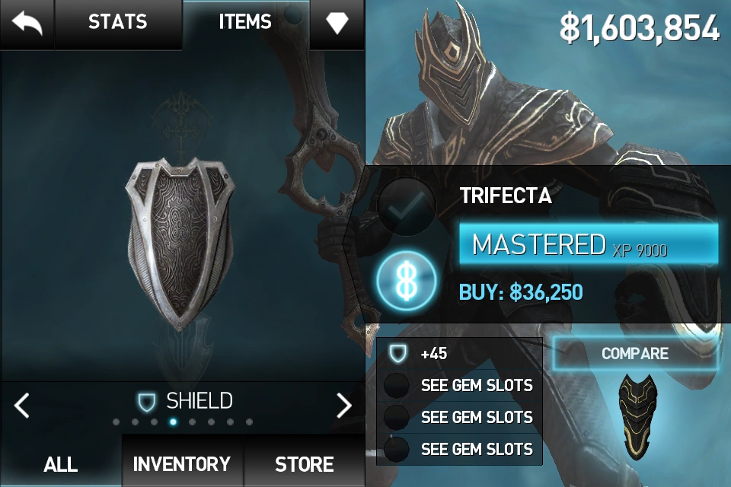Expand the first SEE GEM SLOTS row
This screenshot has height=487, width=731.
pos(459,386)
